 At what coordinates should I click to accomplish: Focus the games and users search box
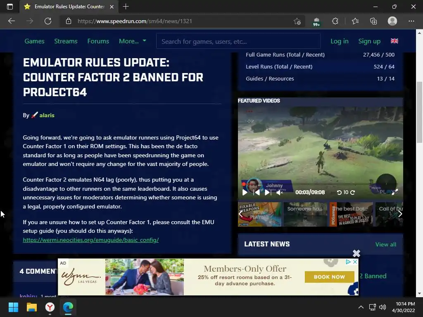click(238, 41)
